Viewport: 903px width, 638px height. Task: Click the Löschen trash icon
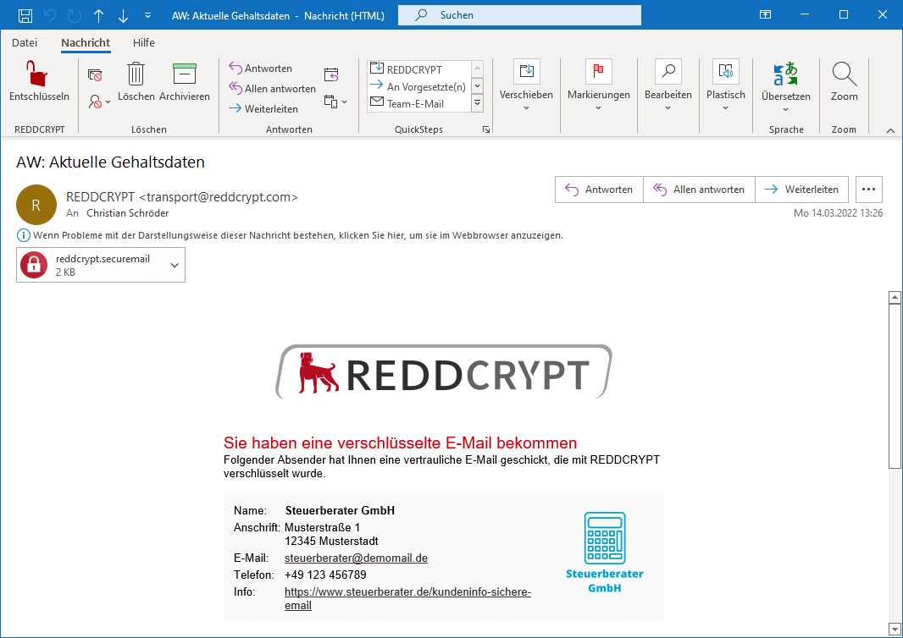[x=136, y=82]
